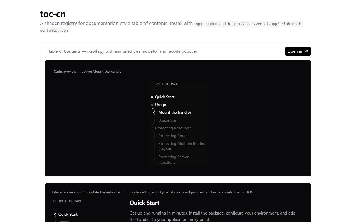The width and height of the screenshot is (356, 222).
Task: Click the list icon beside ON THIS PAGE in static preview
Action: coord(152,84)
